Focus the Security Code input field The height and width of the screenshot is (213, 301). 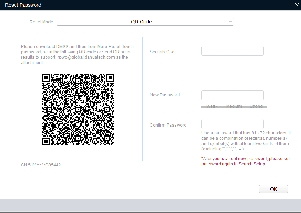click(232, 51)
